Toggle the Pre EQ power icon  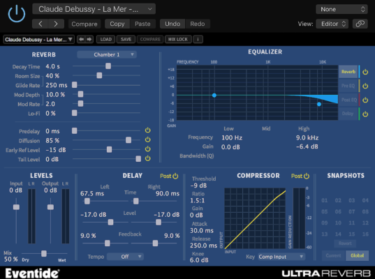365,86
